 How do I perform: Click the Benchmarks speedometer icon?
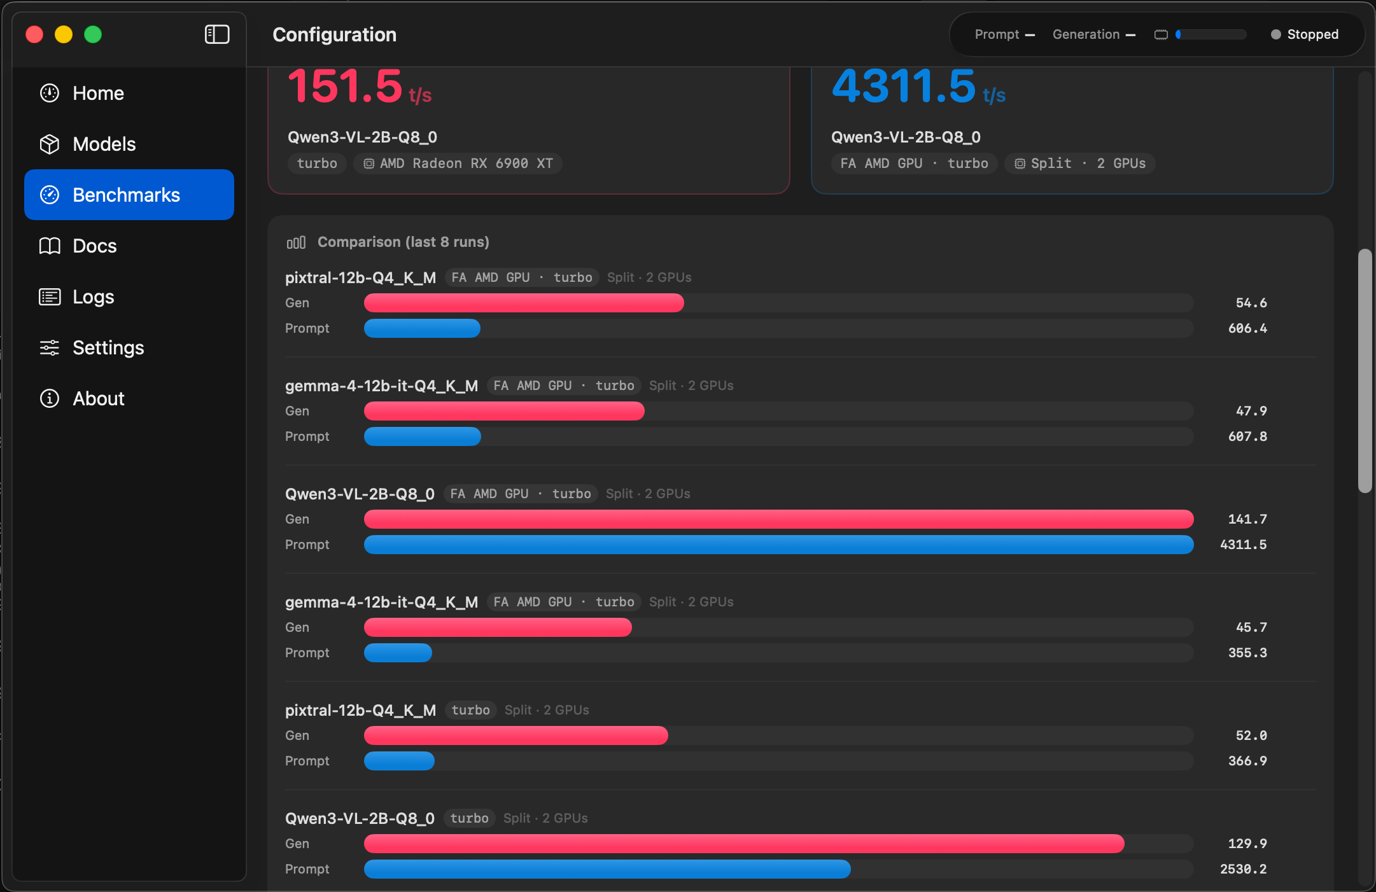50,195
